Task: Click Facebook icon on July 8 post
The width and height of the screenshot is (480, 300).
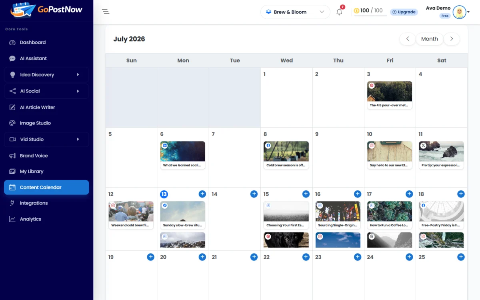Action: (x=268, y=146)
